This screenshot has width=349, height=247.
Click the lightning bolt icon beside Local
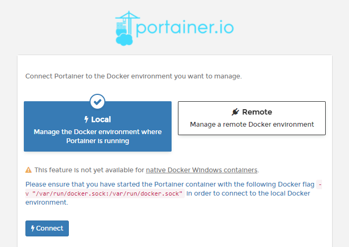[x=86, y=120]
